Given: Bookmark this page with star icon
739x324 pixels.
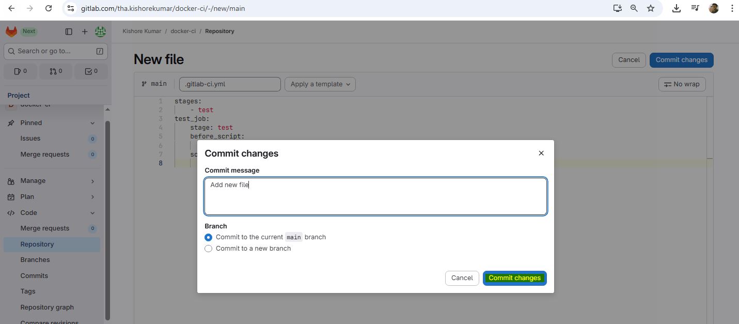Looking at the screenshot, I should [651, 8].
